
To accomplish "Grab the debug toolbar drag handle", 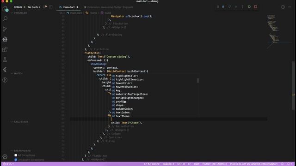I will 218,7.
